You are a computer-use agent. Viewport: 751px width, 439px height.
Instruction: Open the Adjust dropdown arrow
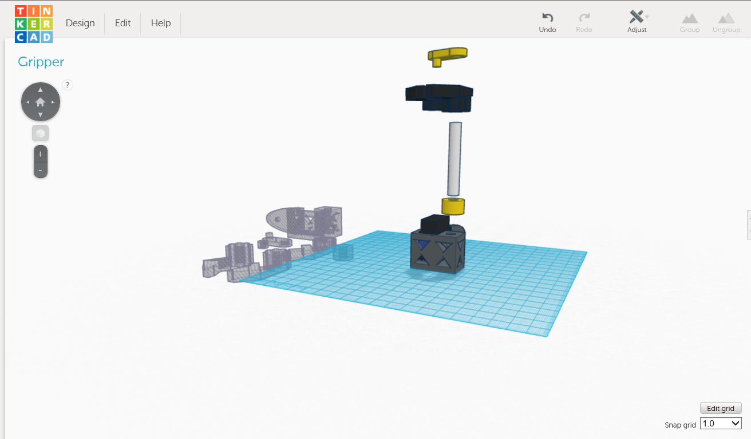pyautogui.click(x=647, y=17)
